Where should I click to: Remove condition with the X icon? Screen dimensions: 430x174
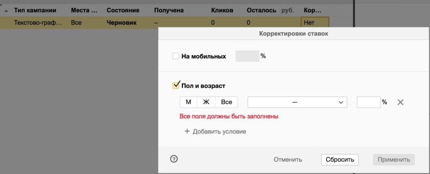click(400, 102)
